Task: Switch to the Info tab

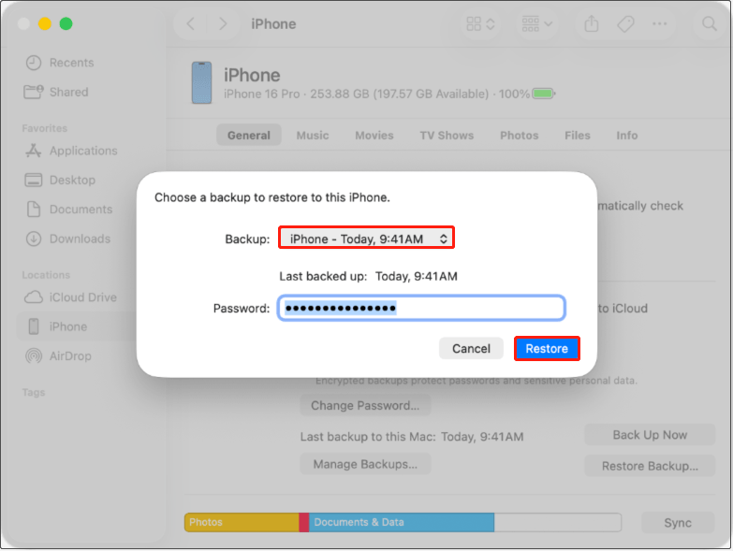Action: (x=627, y=136)
